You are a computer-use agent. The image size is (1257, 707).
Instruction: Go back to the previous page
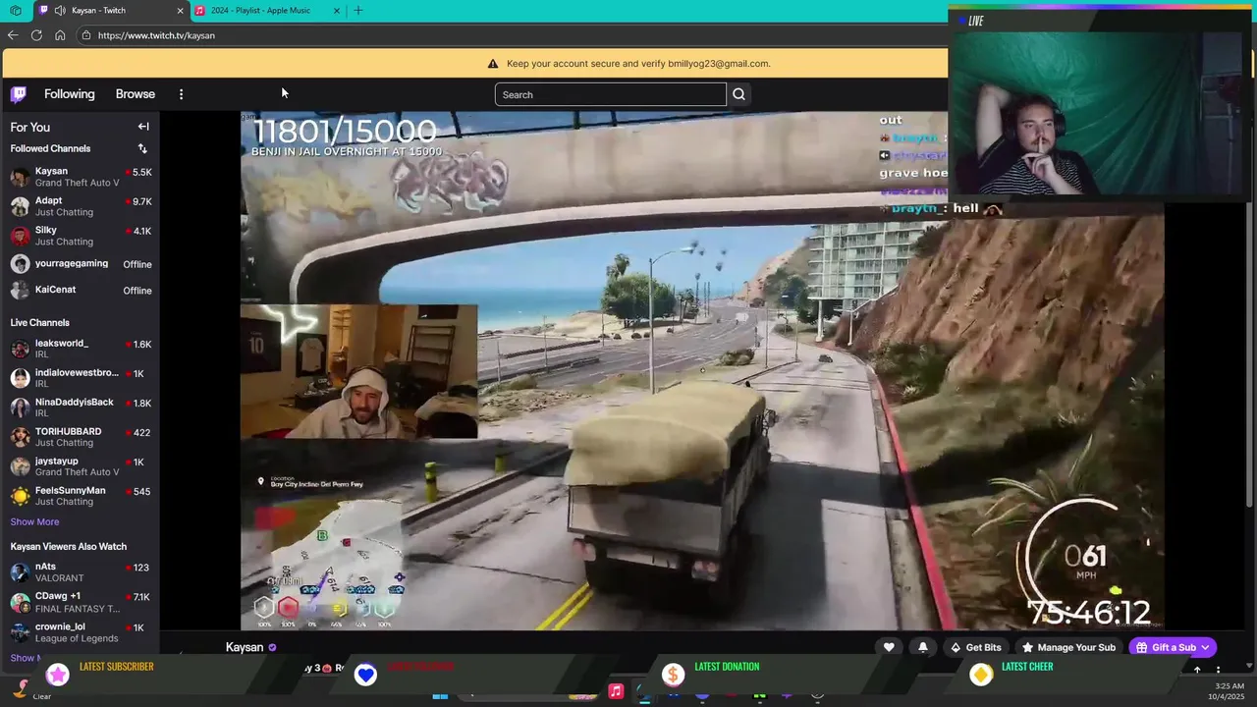click(x=13, y=35)
